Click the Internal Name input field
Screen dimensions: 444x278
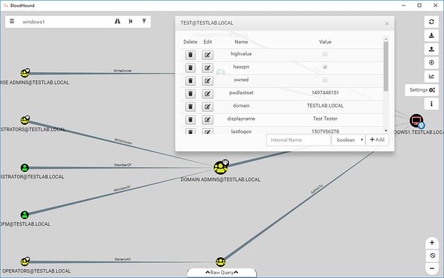tap(298, 140)
